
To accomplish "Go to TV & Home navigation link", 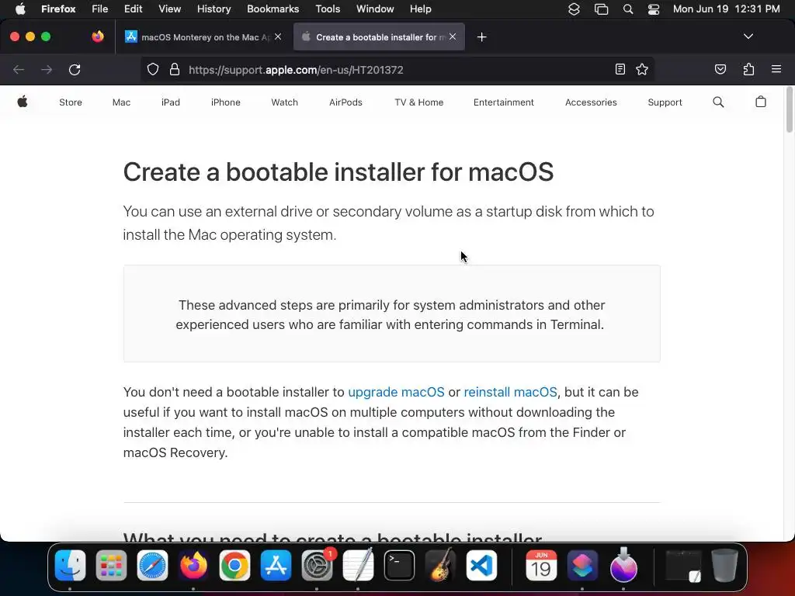I will click(418, 102).
